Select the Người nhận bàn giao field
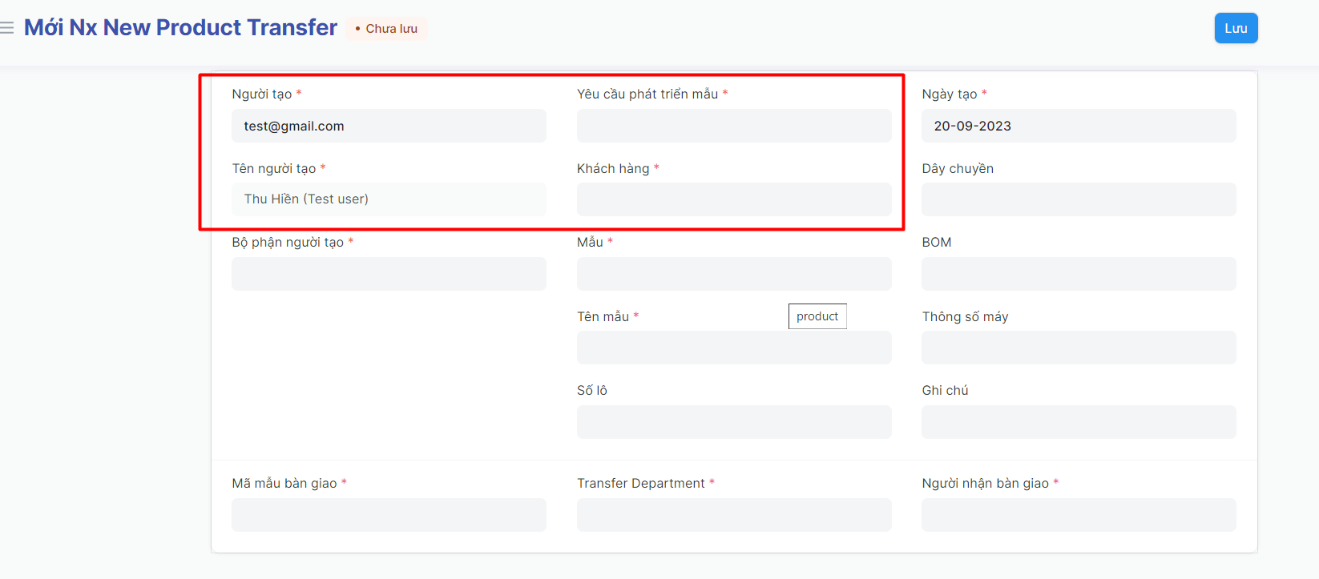1319x579 pixels. [x=1078, y=515]
